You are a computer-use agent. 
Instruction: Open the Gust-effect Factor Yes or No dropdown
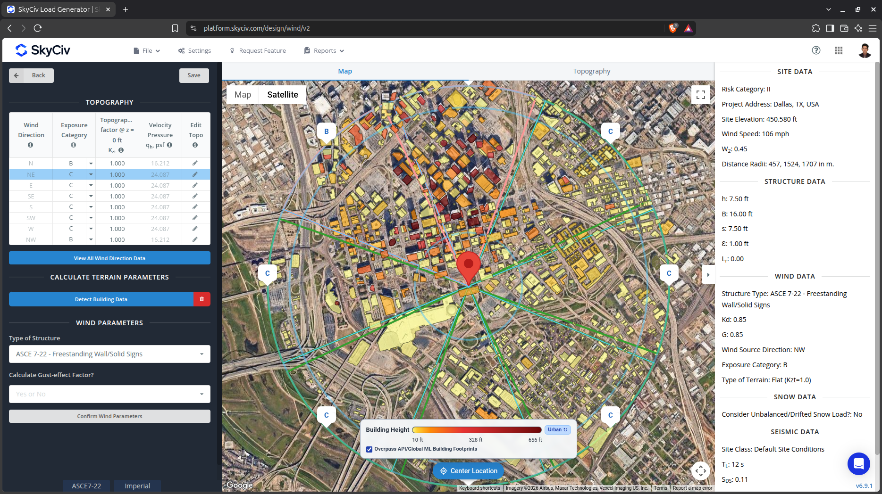109,394
